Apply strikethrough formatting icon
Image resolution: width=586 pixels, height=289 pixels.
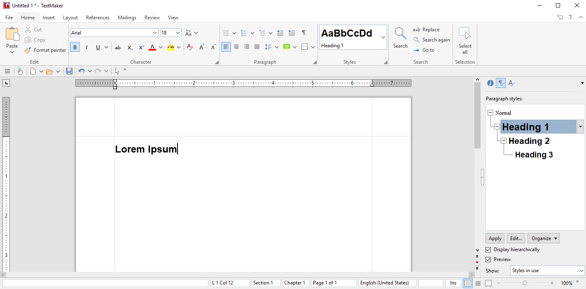pos(118,47)
